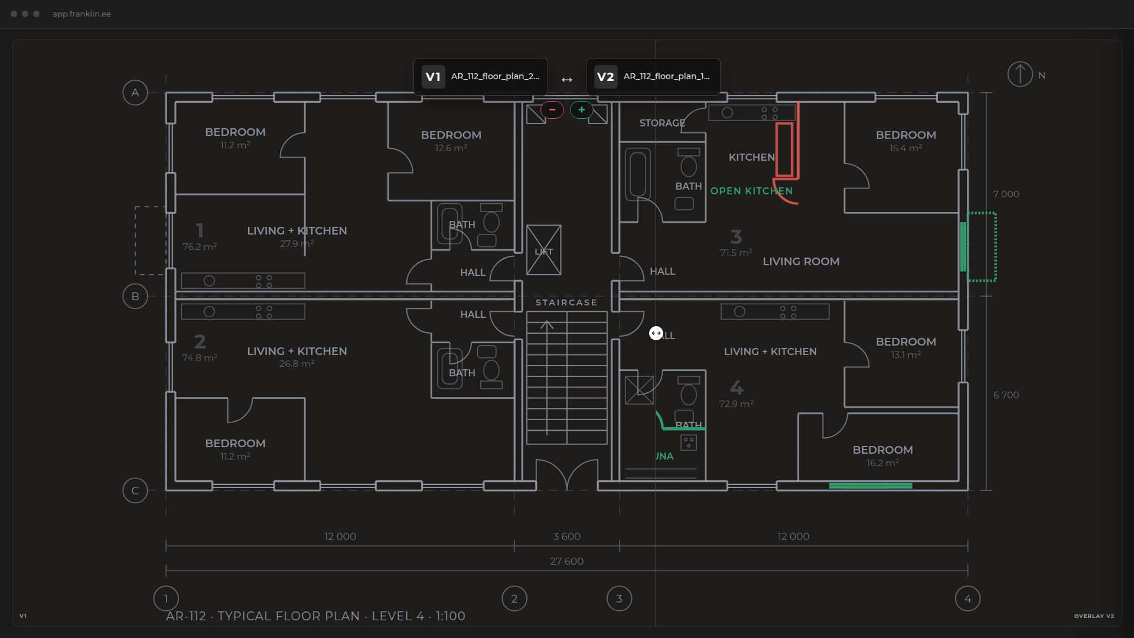Screen dimensions: 1134x638
Task: Click the 27.9 m² living kitchen area
Action: pos(296,244)
